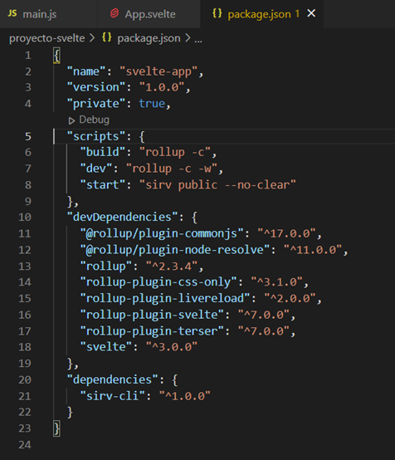Click the braces icon in breadcrumb path

point(107,37)
